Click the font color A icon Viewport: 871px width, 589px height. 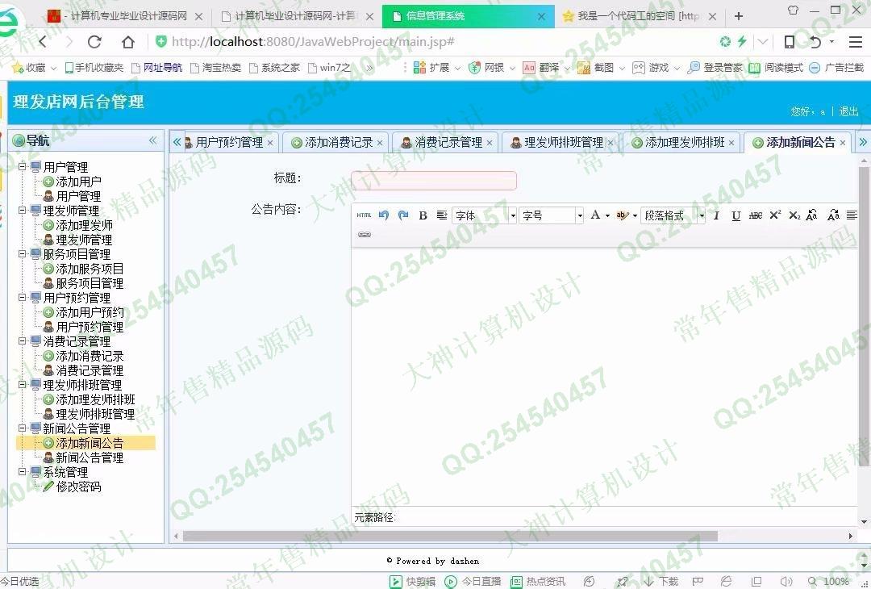[595, 215]
